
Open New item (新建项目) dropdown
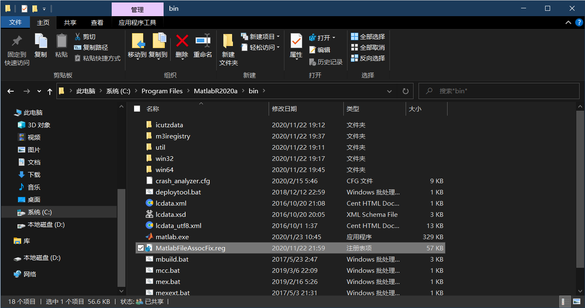pyautogui.click(x=261, y=36)
